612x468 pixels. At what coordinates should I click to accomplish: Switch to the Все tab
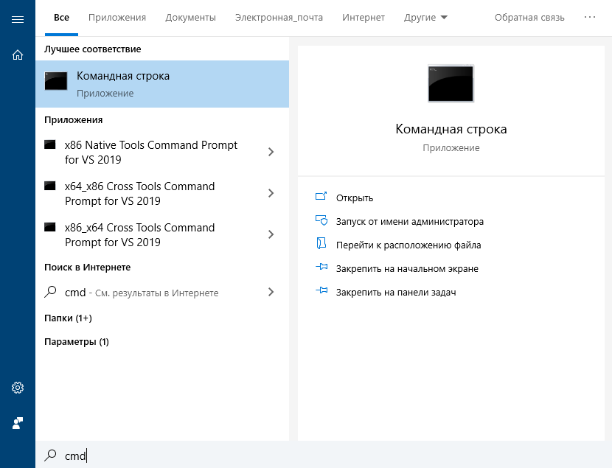61,18
